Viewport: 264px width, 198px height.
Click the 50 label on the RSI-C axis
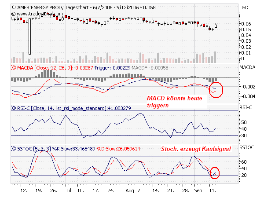coord(244,122)
